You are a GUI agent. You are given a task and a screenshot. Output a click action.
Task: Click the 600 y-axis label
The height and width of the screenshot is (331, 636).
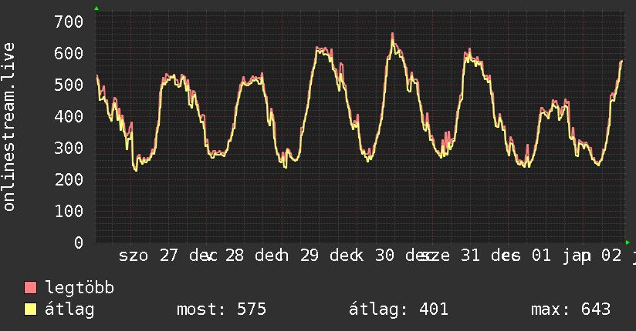pyautogui.click(x=69, y=53)
